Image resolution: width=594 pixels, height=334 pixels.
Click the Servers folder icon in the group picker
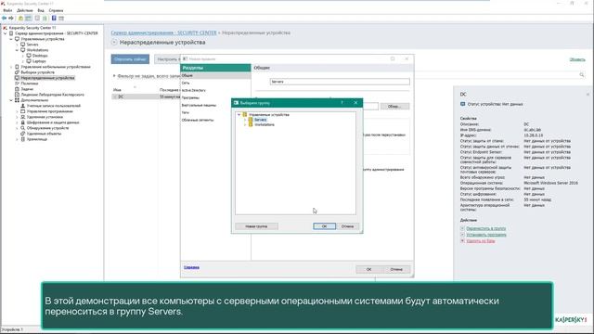(251, 120)
